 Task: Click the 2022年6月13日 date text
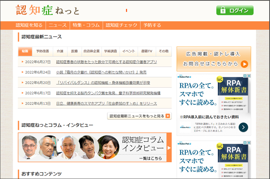[x=38, y=104]
